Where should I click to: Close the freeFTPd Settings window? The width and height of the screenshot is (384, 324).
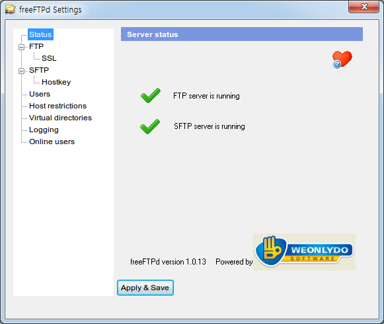(364, 7)
